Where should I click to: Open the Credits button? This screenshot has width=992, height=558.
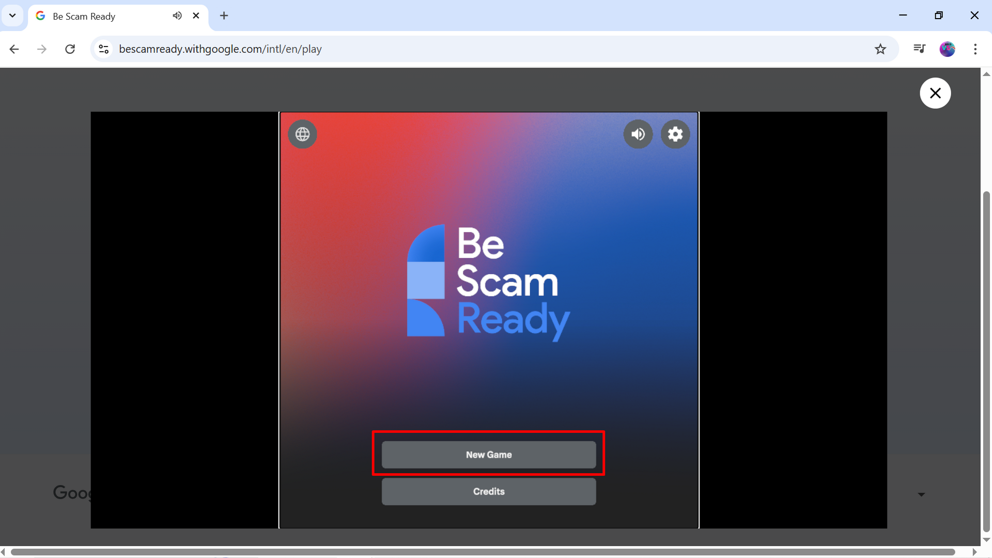(x=488, y=491)
